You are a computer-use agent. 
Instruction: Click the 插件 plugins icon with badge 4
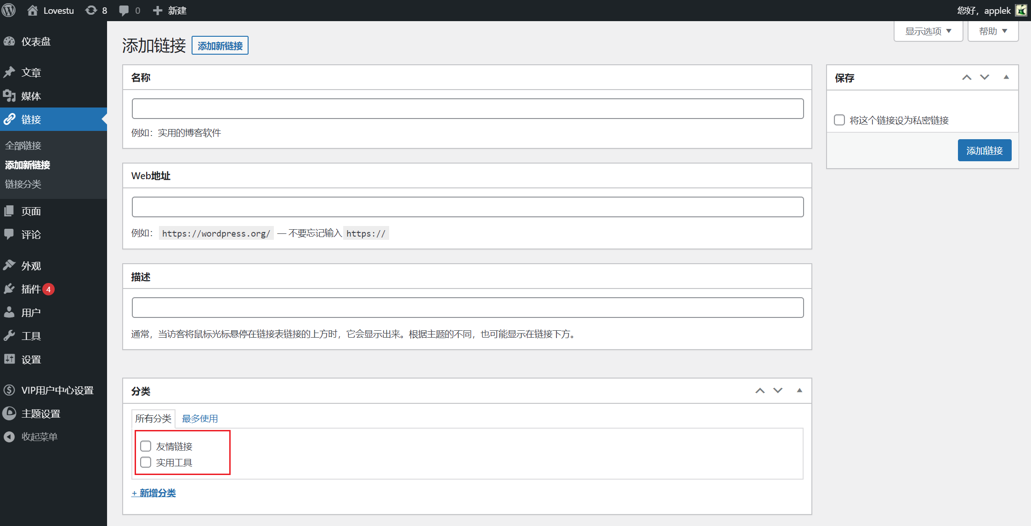10,289
